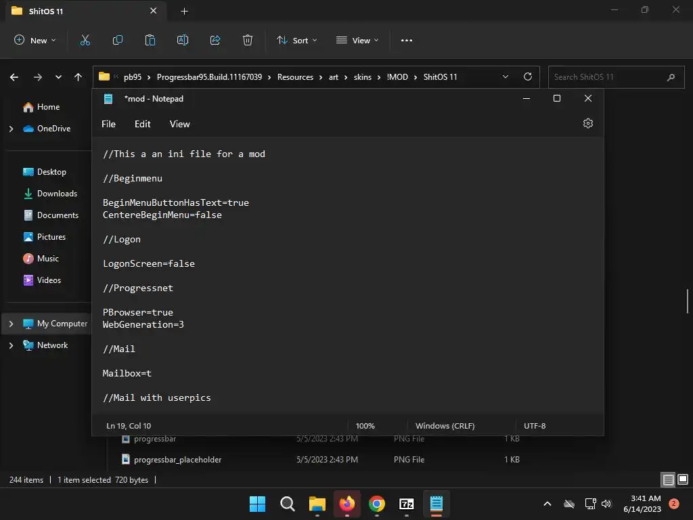This screenshot has width=693, height=520.
Task: Go up one folder level arrow
Action: pyautogui.click(x=79, y=77)
